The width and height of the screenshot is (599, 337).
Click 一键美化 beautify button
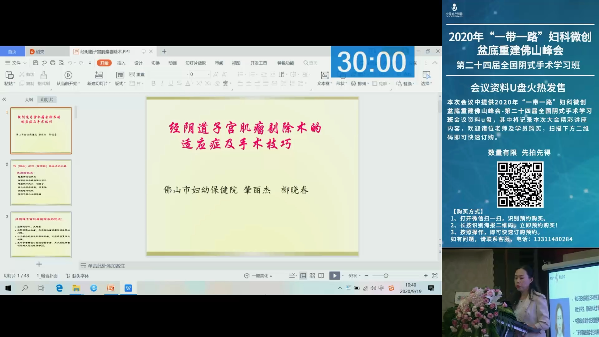click(260, 276)
